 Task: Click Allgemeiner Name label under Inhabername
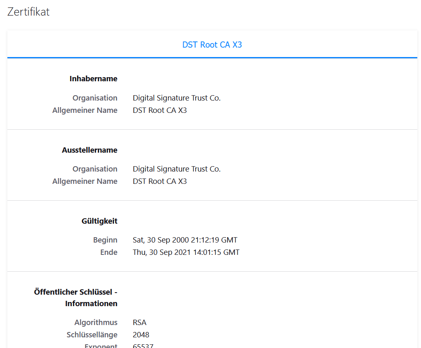coord(85,110)
